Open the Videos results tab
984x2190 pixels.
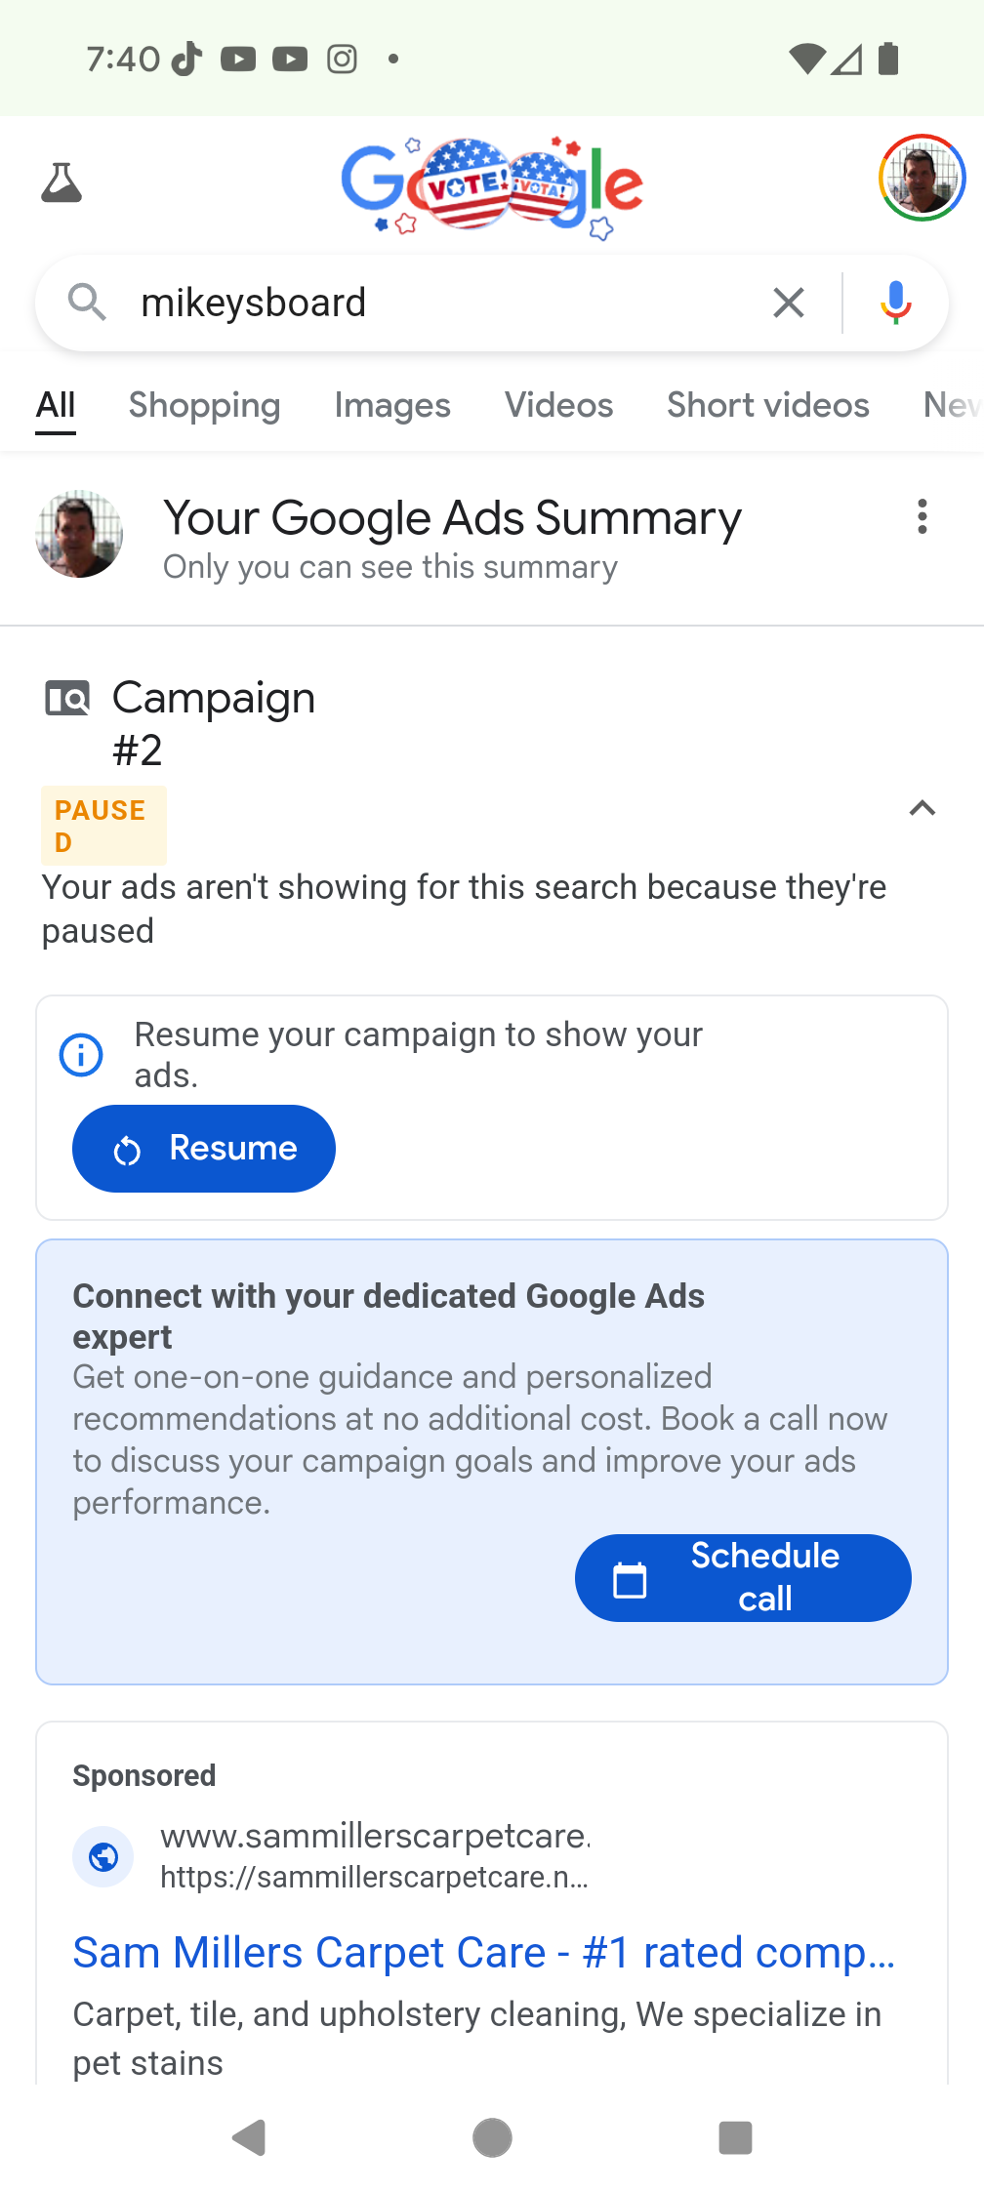[x=558, y=405]
